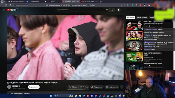Open INSTASAMKA recommended video thumbnail
Image resolution: width=175 pixels, height=98 pixels.
tap(134, 25)
